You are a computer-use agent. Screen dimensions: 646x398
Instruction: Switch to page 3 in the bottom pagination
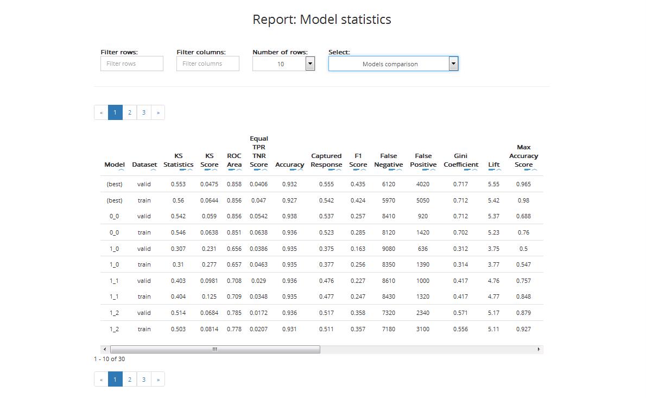coord(144,380)
